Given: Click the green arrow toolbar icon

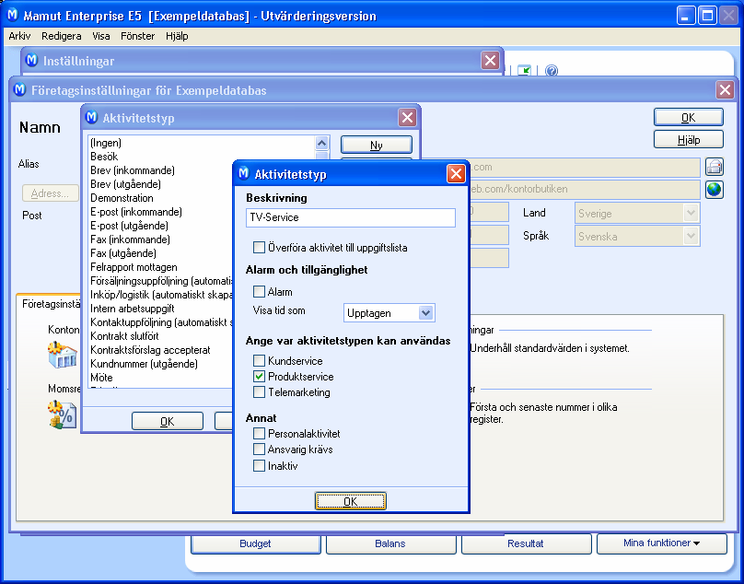Looking at the screenshot, I should pos(524,71).
